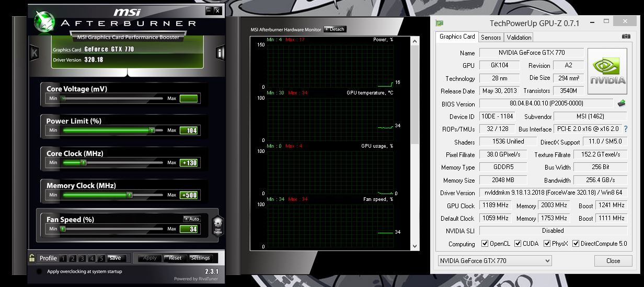Open the Afterburner information 'i' button
The image size is (644, 287).
[220, 53]
